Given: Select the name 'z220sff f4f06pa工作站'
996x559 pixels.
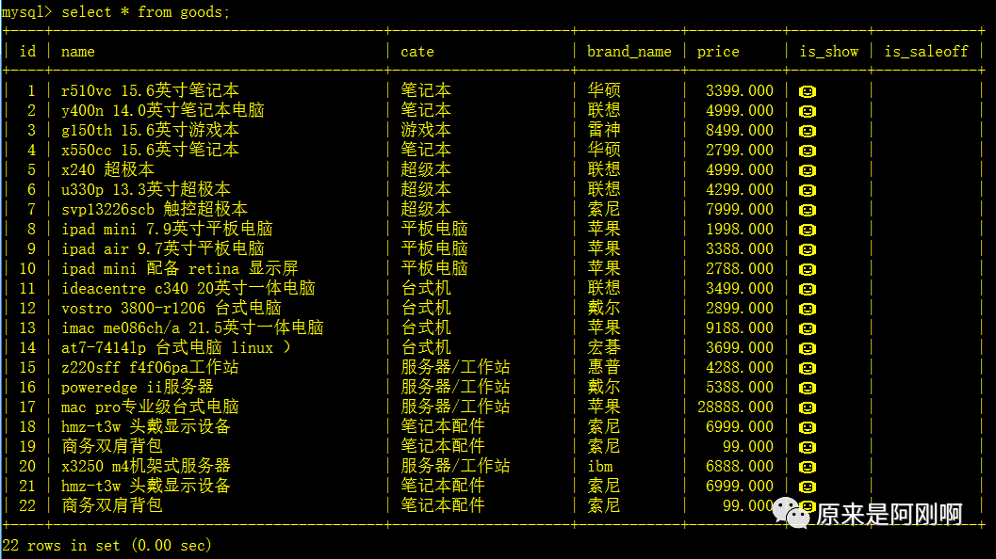Looking at the screenshot, I should [x=150, y=367].
